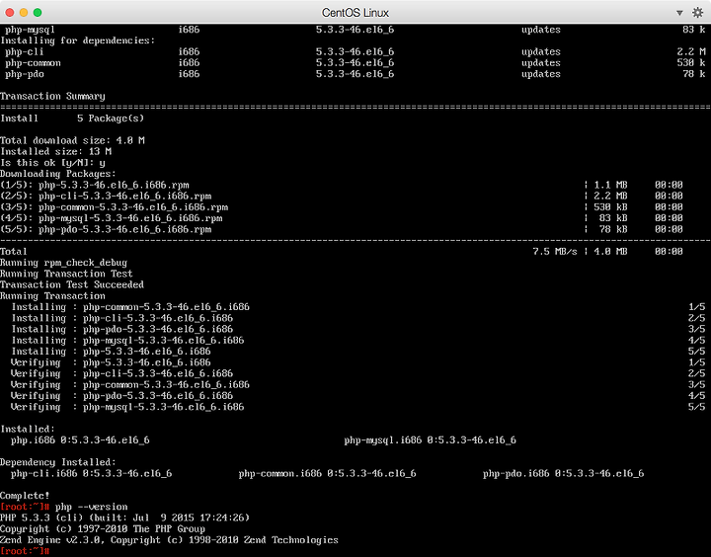The height and width of the screenshot is (557, 711).
Task: Click 'php-mysql' row in package table
Action: click(x=355, y=30)
